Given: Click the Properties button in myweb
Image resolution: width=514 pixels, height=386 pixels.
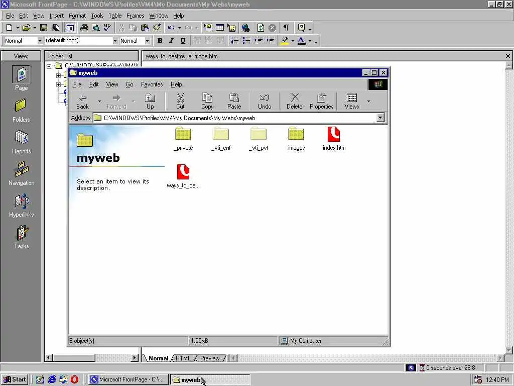Looking at the screenshot, I should tap(322, 101).
